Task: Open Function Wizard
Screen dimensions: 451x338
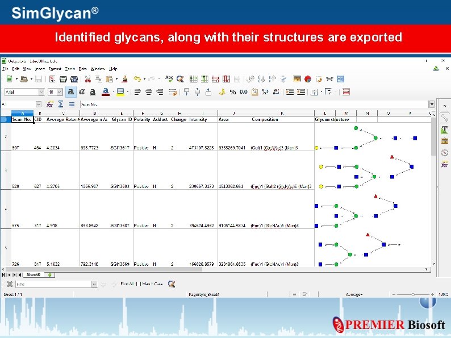Action: tap(50, 104)
